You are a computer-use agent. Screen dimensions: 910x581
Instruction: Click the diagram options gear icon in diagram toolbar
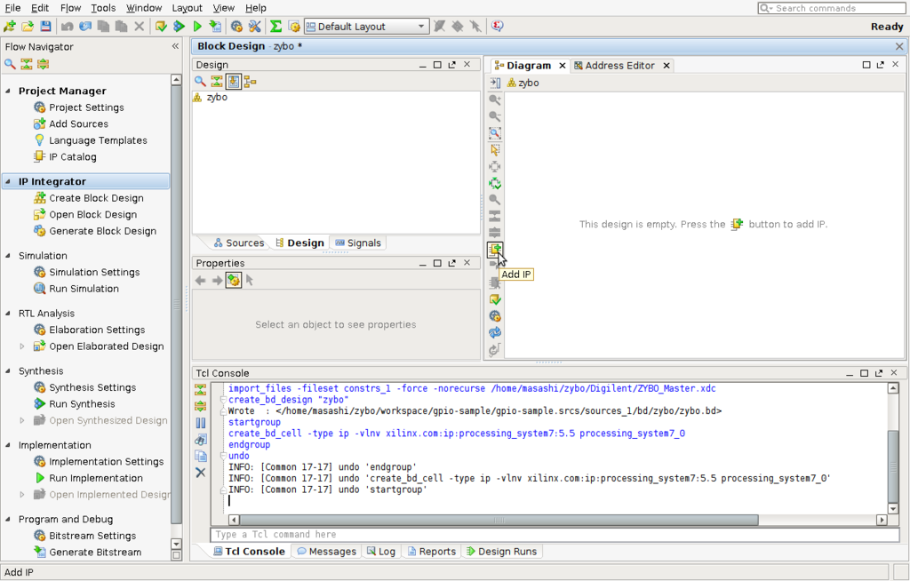[494, 316]
